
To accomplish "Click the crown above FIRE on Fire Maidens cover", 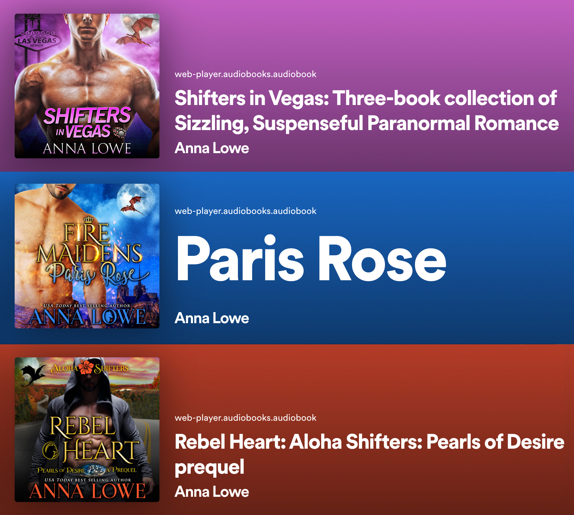I will tap(89, 220).
